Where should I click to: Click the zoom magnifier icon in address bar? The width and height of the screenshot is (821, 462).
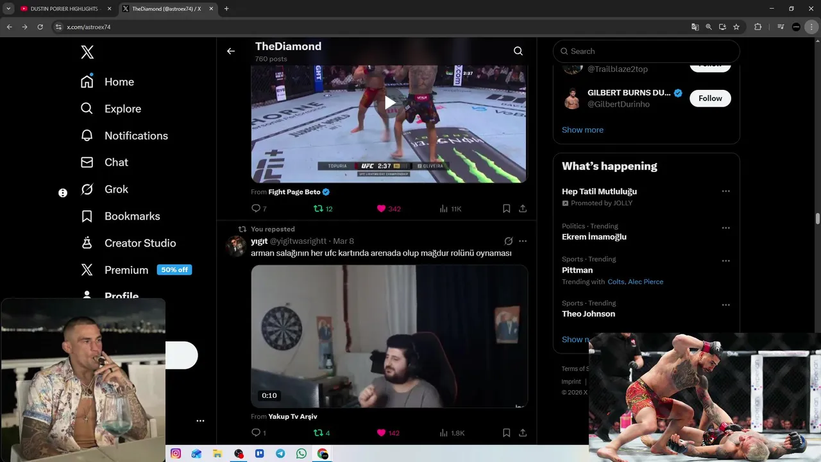pos(709,27)
